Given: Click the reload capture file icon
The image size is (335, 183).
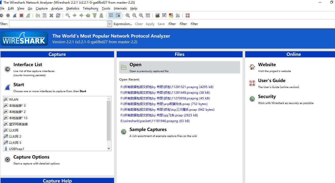Looking at the screenshot, I should [x=58, y=15].
